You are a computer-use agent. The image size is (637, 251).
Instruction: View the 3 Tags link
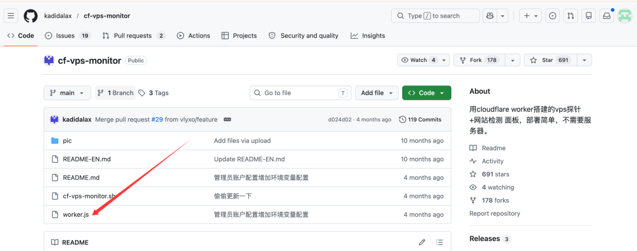coord(153,93)
